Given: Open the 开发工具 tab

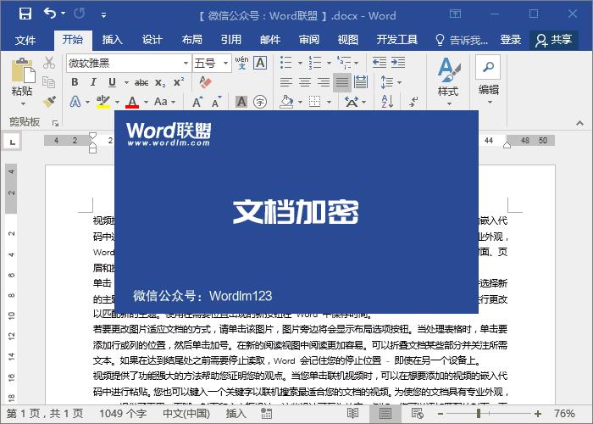Looking at the screenshot, I should [x=396, y=39].
